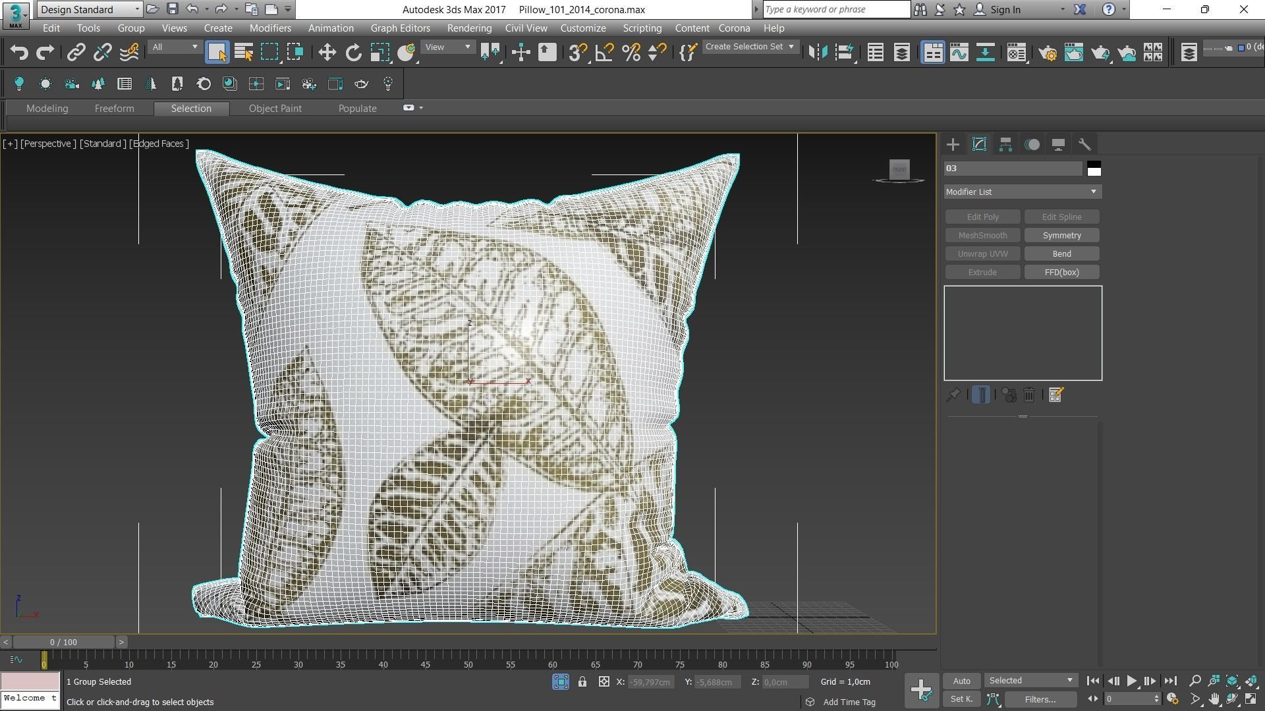Open Render Setup dialog
Viewport: 1265px width, 711px height.
[x=1048, y=53]
